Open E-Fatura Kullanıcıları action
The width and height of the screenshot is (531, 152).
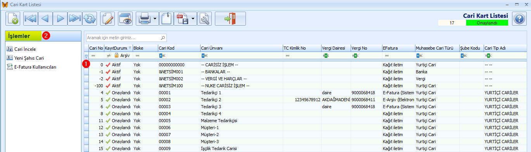pos(32,67)
